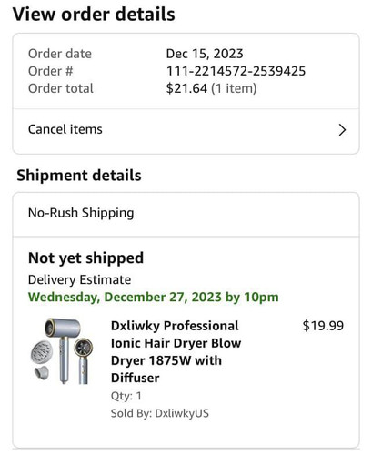The width and height of the screenshot is (372, 455).
Task: Select the order number 111-2214572-2539425
Action: coord(236,71)
